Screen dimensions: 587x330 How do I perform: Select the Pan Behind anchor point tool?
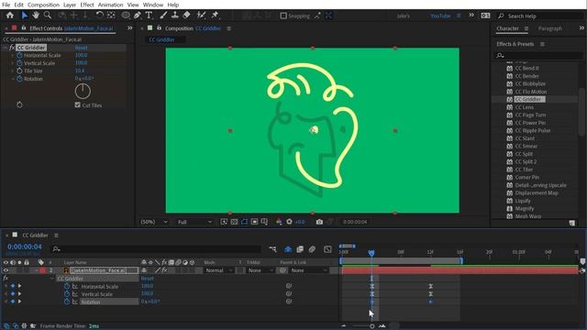111,16
